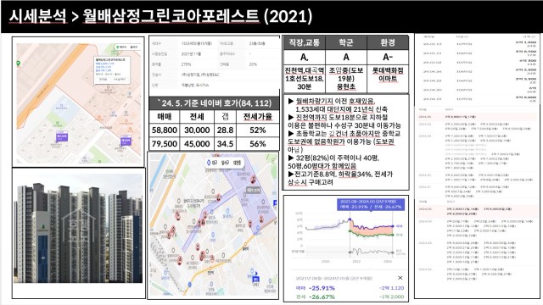
Task: Click the '2021년 11월' approval date value
Action: click(191, 54)
